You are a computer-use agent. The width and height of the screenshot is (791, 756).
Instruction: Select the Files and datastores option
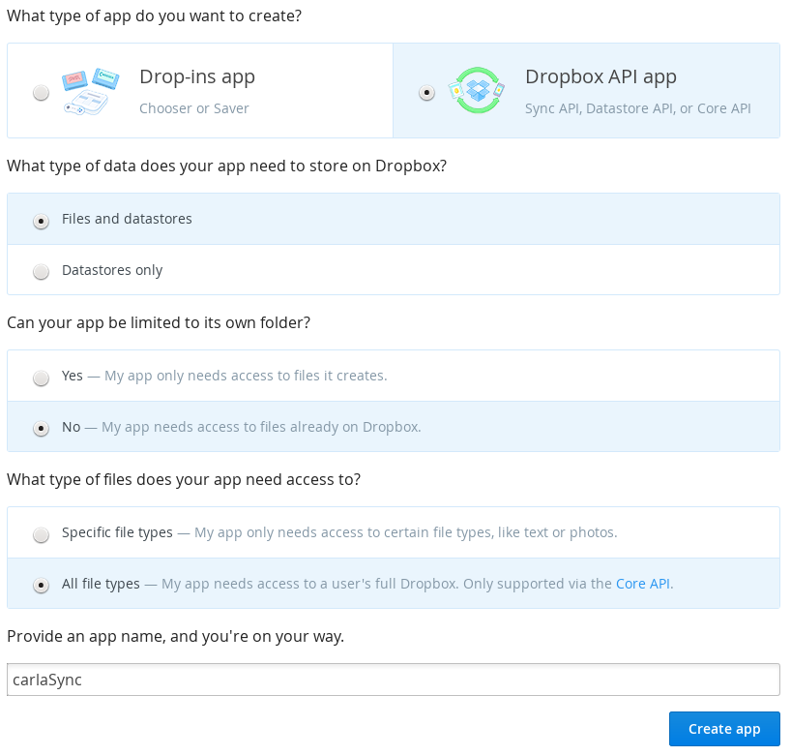[41, 222]
